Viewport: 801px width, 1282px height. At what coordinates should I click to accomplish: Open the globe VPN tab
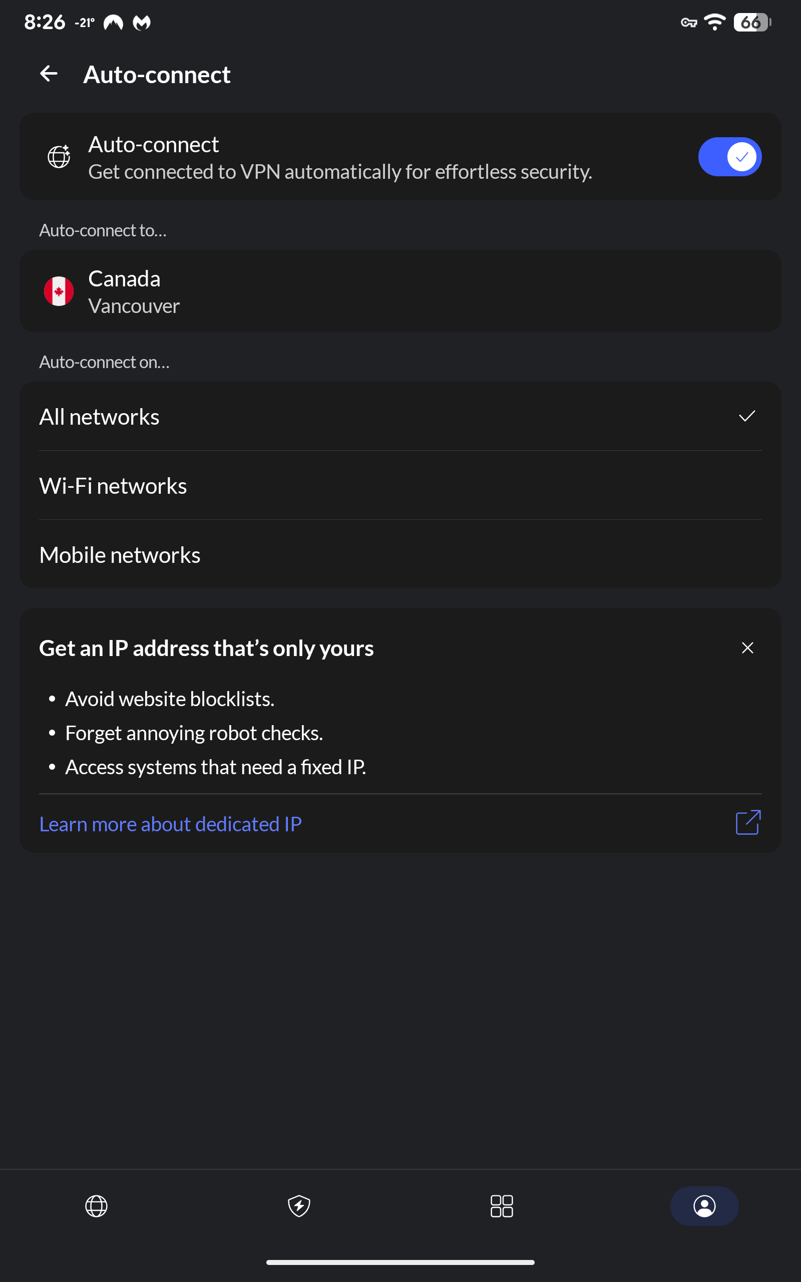tap(97, 1206)
